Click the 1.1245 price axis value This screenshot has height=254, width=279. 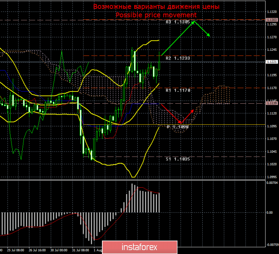pyautogui.click(x=272, y=50)
